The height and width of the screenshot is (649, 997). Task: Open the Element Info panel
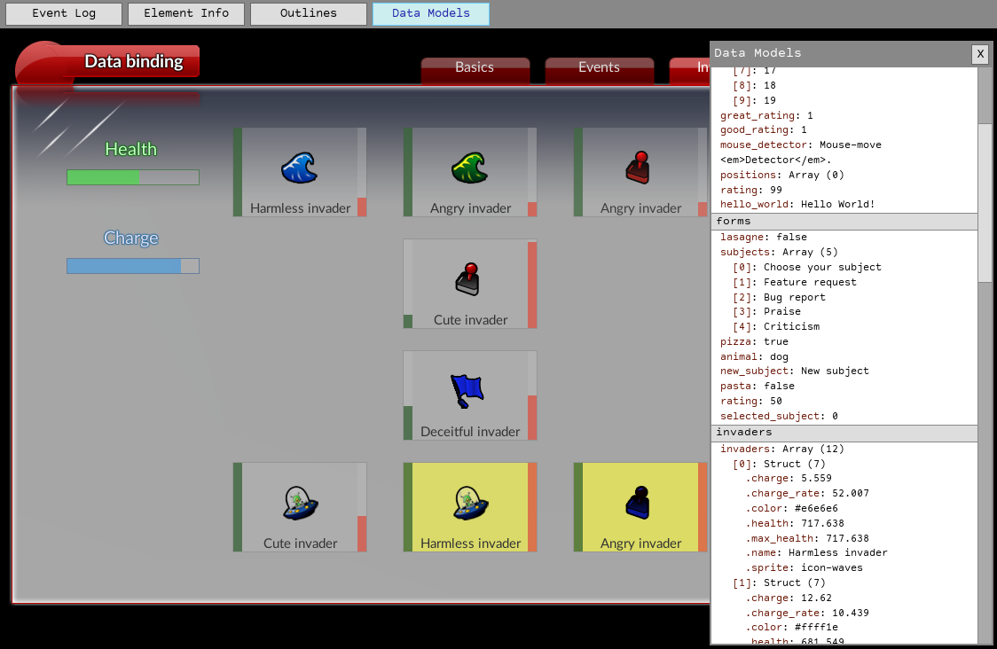pos(185,13)
